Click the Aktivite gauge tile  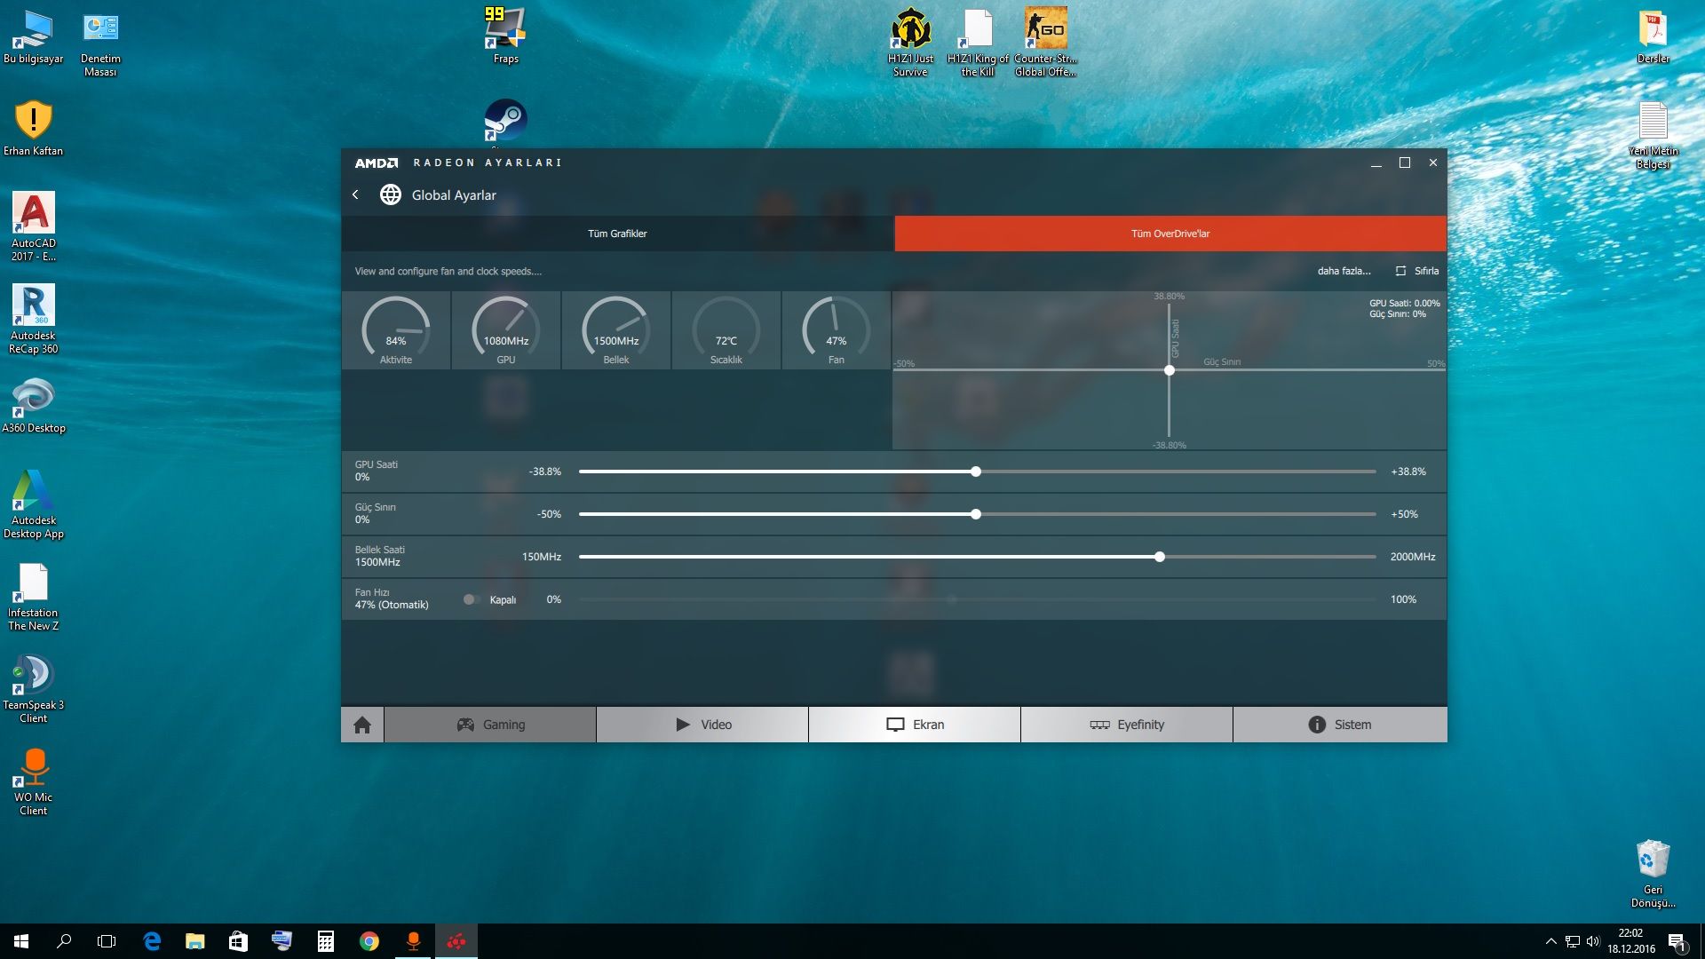396,330
